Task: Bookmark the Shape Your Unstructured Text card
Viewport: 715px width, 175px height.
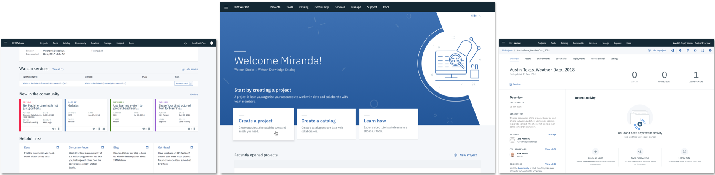Action: point(195,129)
